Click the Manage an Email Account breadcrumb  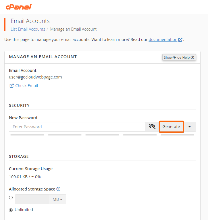click(73, 29)
